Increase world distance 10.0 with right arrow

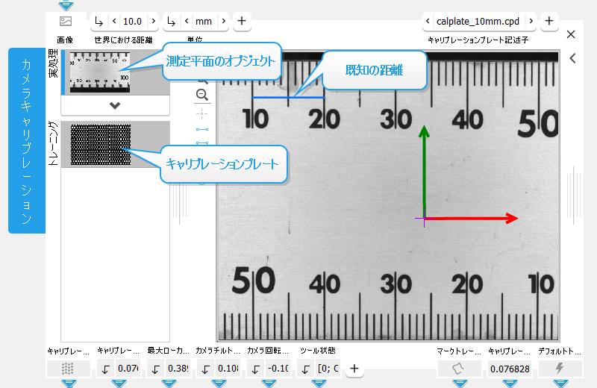point(153,21)
